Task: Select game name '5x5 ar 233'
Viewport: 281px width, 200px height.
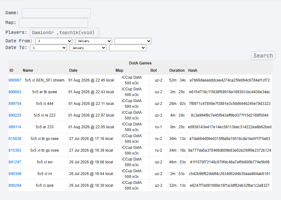Action: pos(45,127)
